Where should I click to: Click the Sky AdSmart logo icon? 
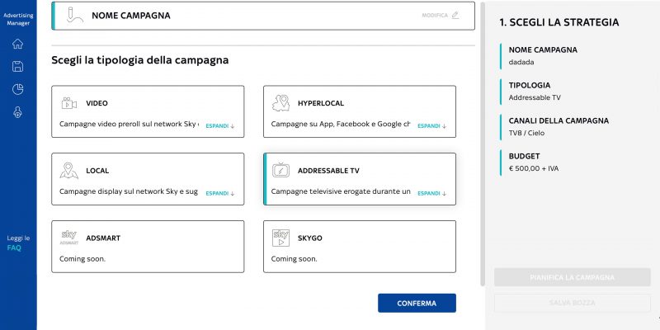[69, 238]
